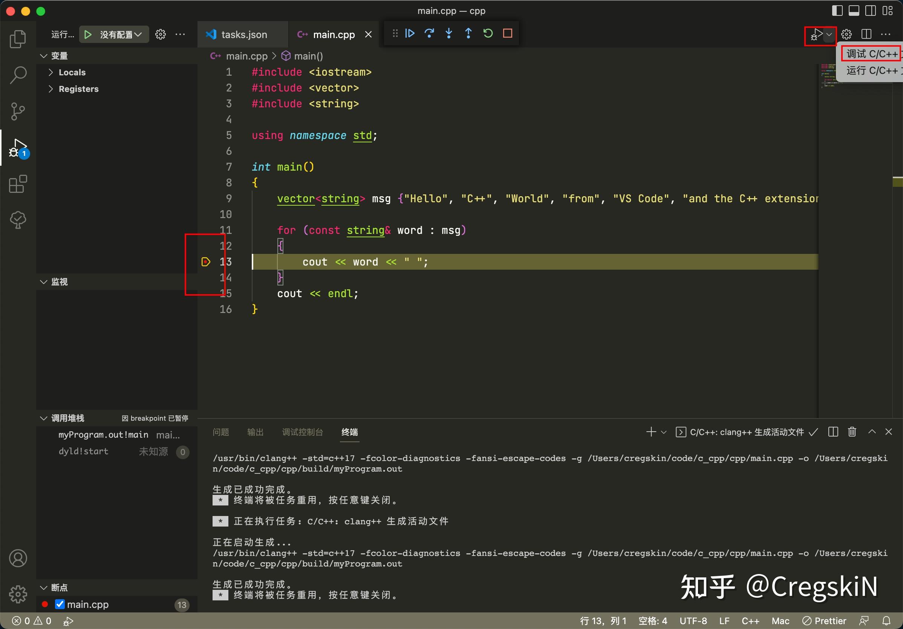Viewport: 903px width, 629px height.
Task: Click errors and warnings count in status bar
Action: [31, 621]
